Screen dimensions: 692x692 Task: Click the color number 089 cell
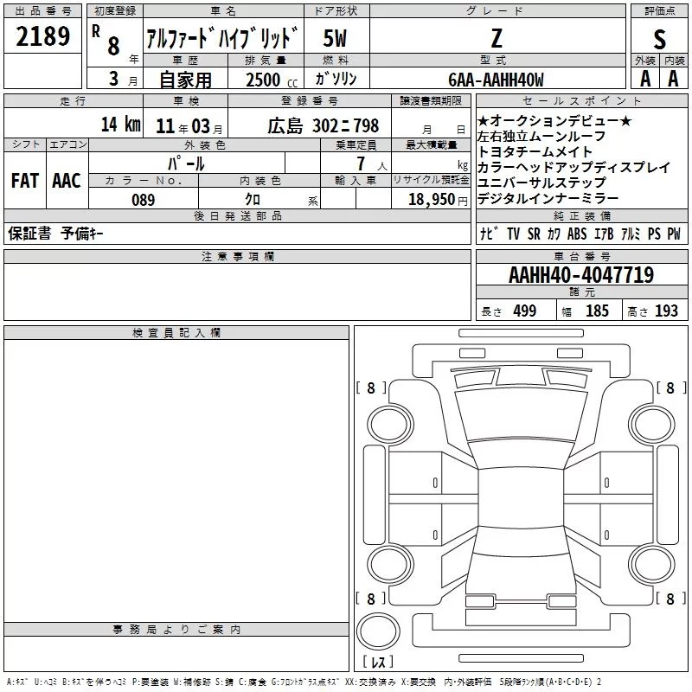click(143, 199)
